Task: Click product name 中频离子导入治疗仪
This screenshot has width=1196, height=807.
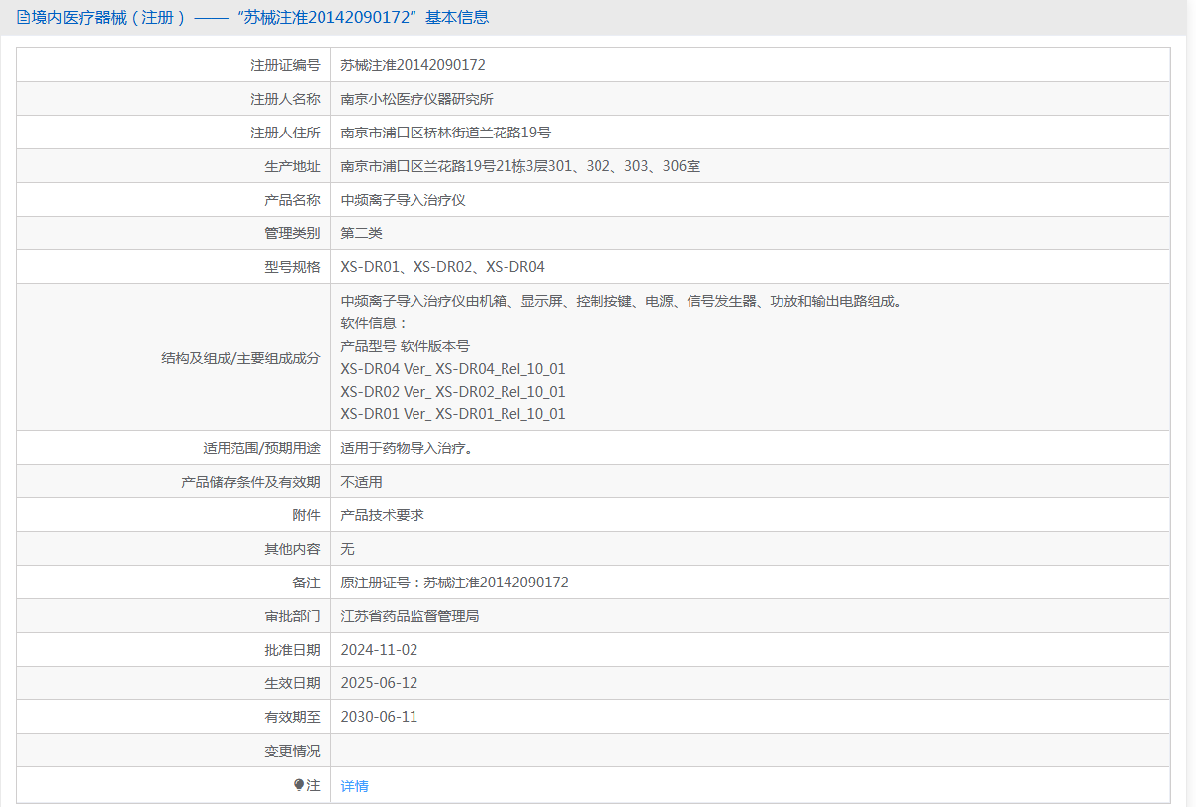Action: (403, 200)
